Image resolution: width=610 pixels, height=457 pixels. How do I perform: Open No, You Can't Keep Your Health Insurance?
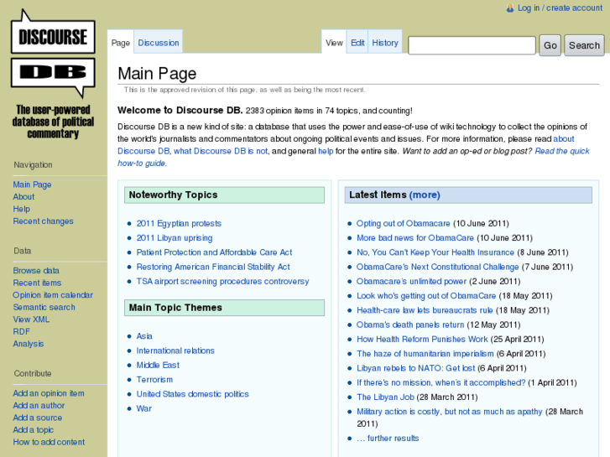point(435,252)
